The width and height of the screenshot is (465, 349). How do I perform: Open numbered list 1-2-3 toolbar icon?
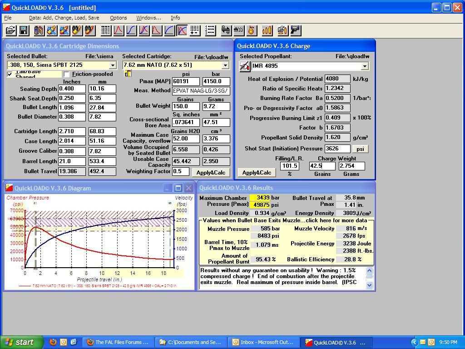210,30
